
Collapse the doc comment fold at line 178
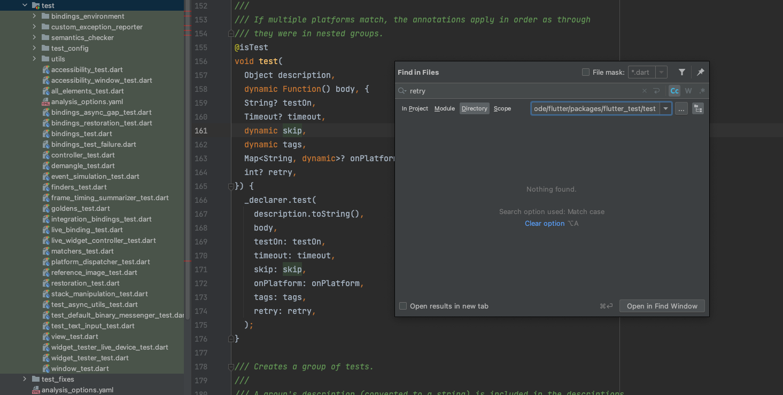point(231,367)
